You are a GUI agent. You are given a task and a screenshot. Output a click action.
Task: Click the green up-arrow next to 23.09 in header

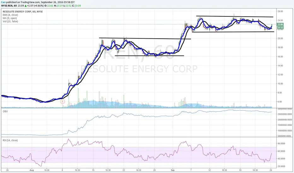pos(26,6)
